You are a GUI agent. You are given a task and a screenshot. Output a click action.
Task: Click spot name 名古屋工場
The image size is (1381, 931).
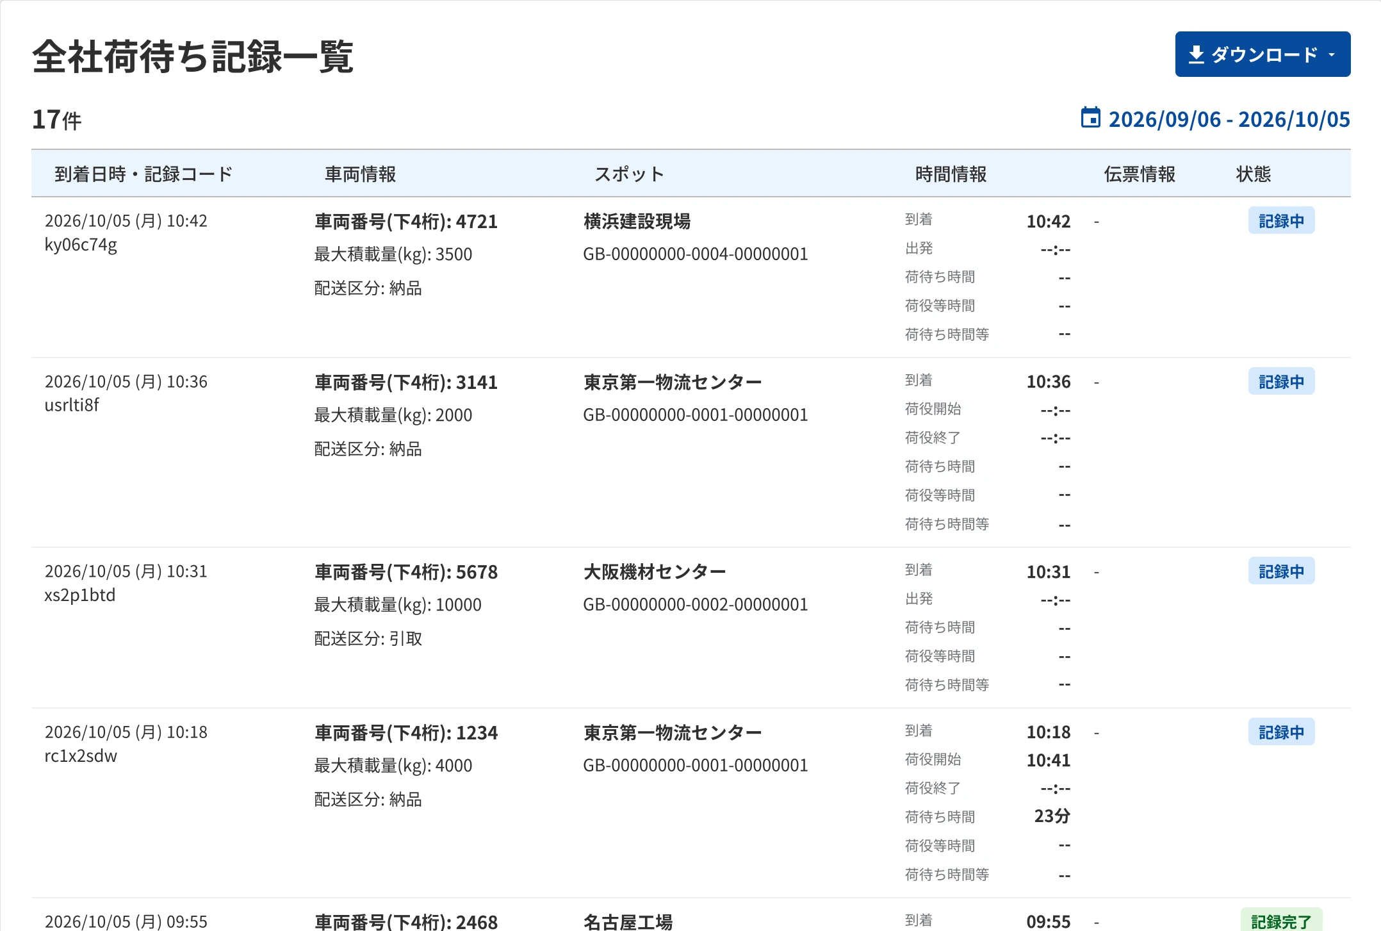click(628, 921)
